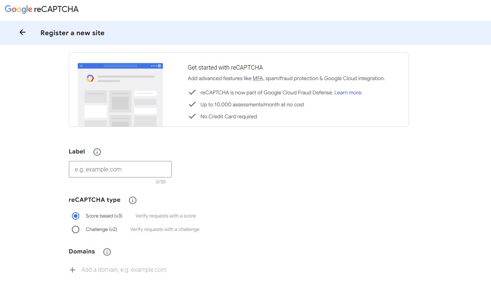The width and height of the screenshot is (491, 289).
Task: Click the Add a domain input field
Action: [124, 270]
